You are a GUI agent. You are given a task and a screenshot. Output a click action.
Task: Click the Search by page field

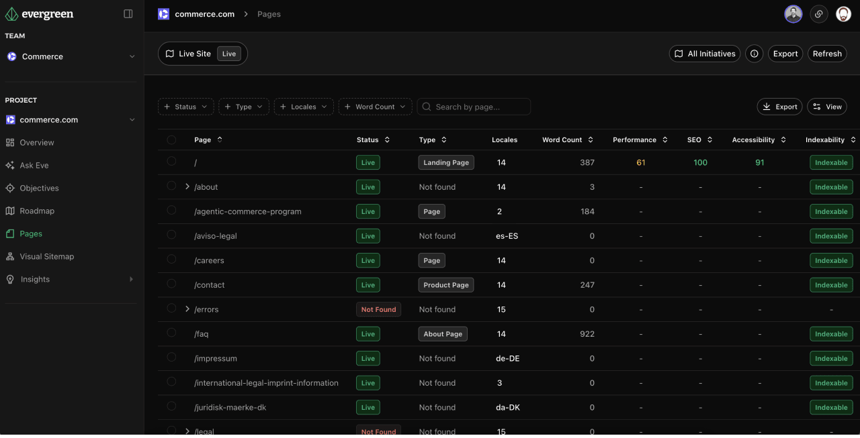pyautogui.click(x=474, y=107)
